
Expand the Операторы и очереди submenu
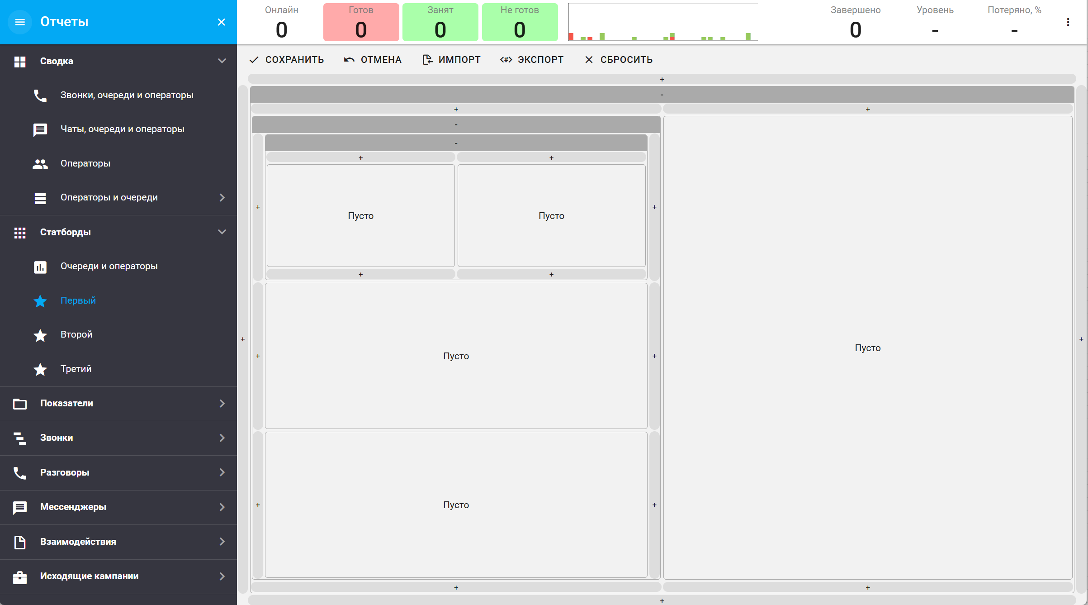click(x=222, y=198)
